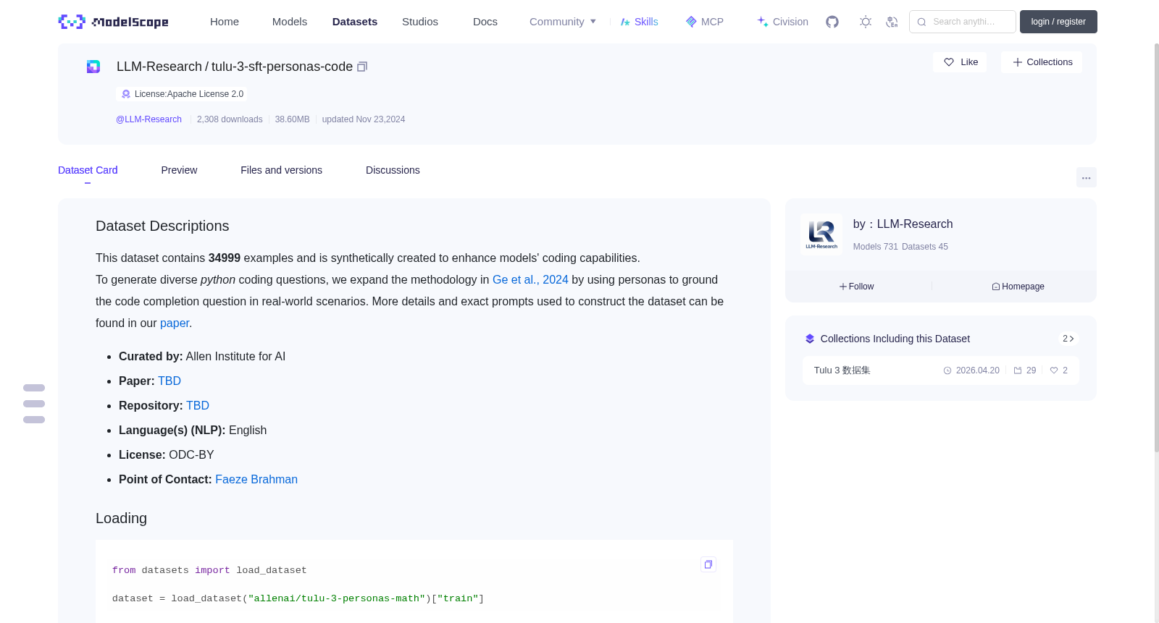This screenshot has height=623, width=1159.
Task: Add the dataset to Collections
Action: point(1042,62)
